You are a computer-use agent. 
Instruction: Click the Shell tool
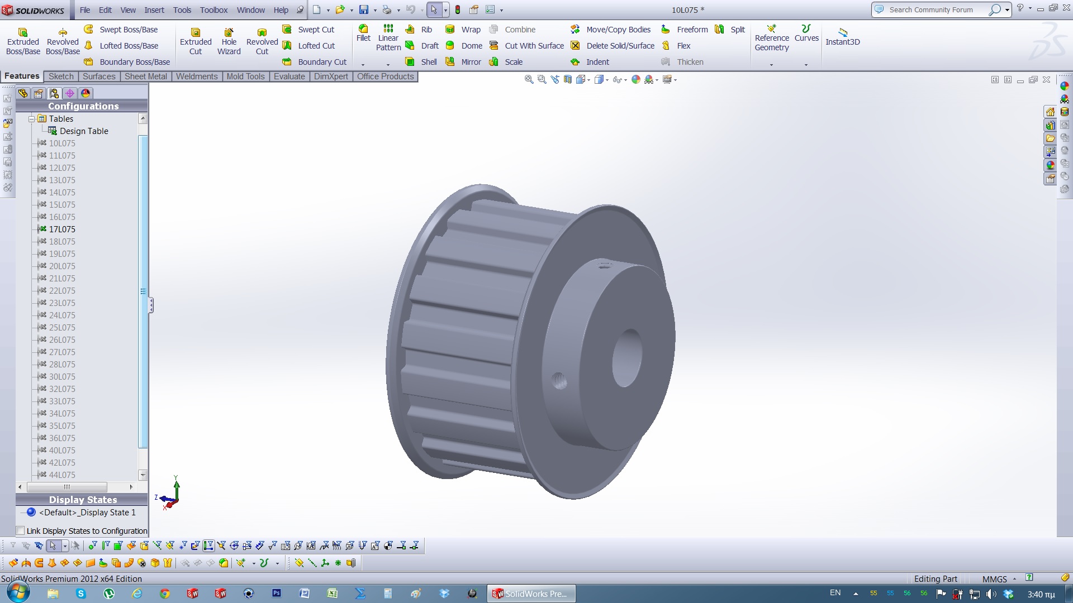(421, 62)
